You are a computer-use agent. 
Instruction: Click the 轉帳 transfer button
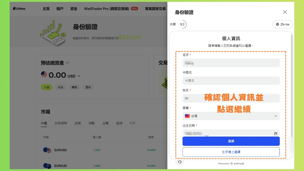point(74,87)
